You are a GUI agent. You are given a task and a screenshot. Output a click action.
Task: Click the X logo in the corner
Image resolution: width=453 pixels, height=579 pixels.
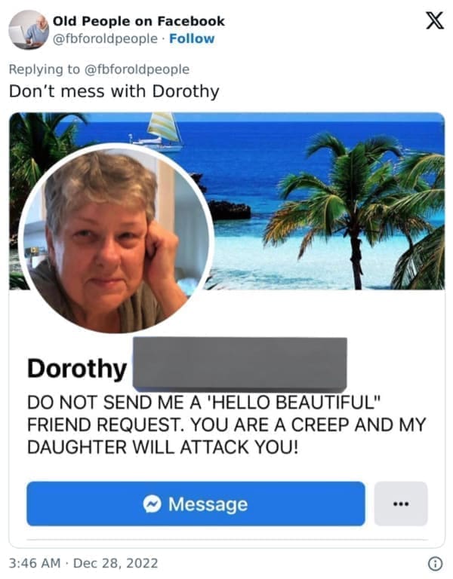tap(435, 20)
